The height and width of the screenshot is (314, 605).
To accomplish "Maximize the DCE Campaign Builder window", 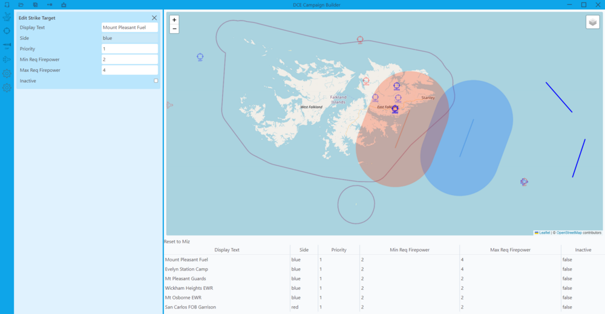I will coord(584,5).
